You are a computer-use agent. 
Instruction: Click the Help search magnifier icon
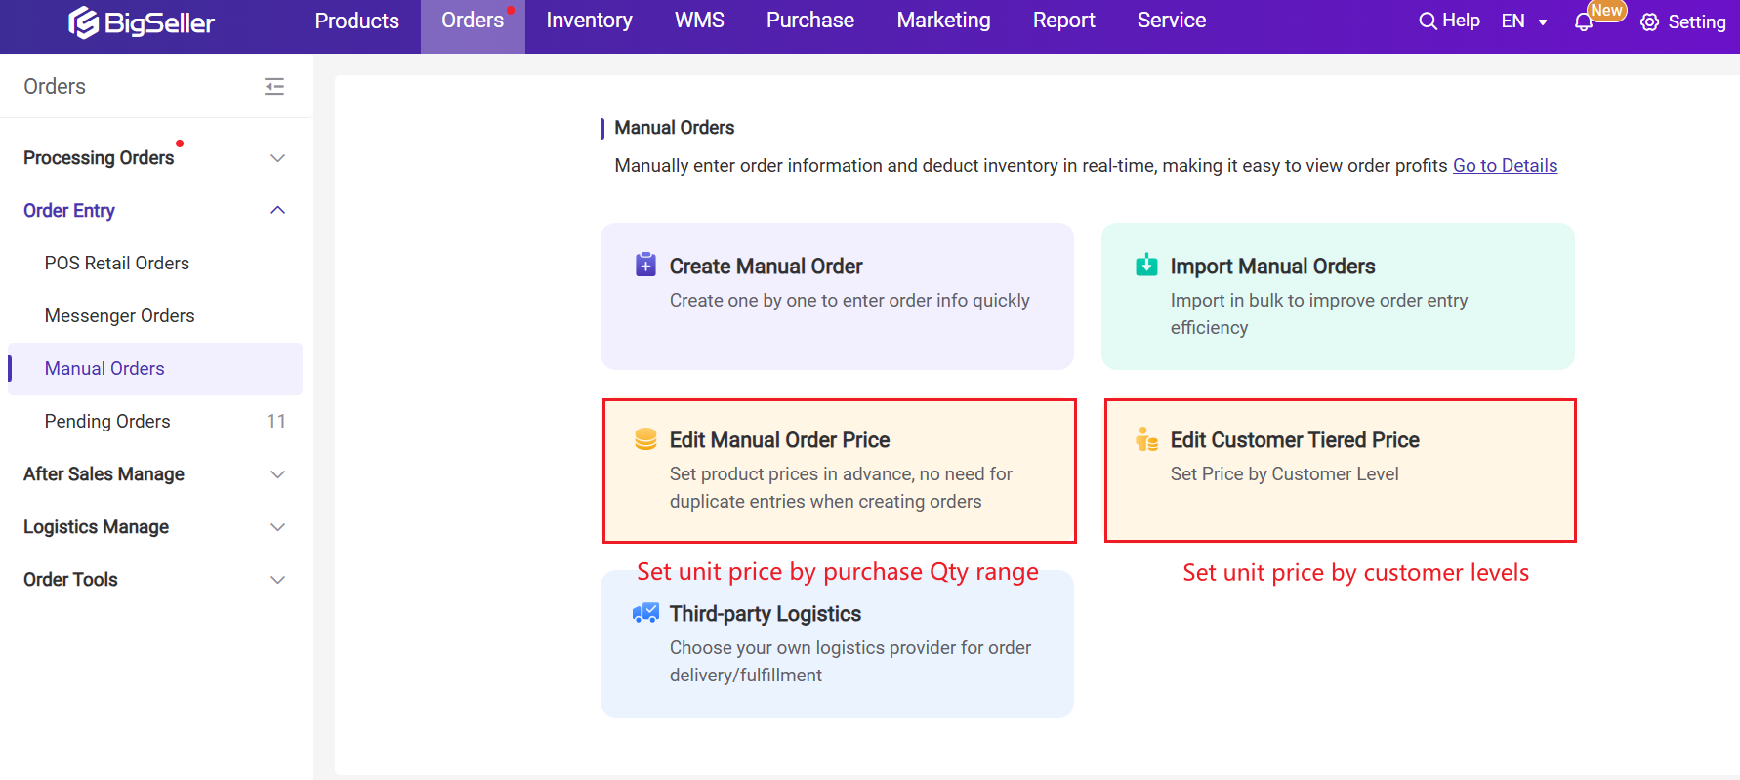pyautogui.click(x=1428, y=21)
